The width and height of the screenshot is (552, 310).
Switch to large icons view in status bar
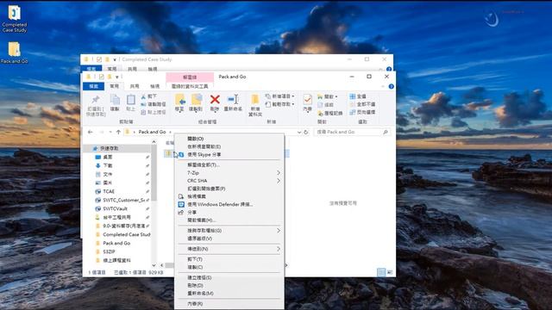(390, 272)
